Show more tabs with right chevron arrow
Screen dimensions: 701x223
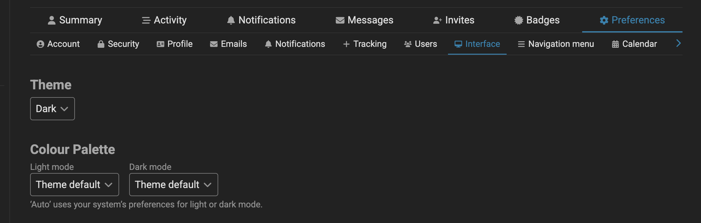[x=678, y=43]
